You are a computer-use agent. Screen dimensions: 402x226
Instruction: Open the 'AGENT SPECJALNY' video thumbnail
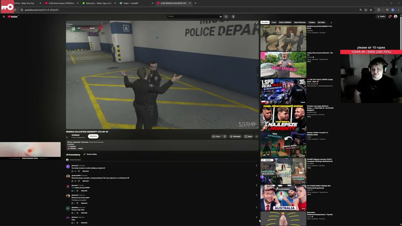[283, 65]
